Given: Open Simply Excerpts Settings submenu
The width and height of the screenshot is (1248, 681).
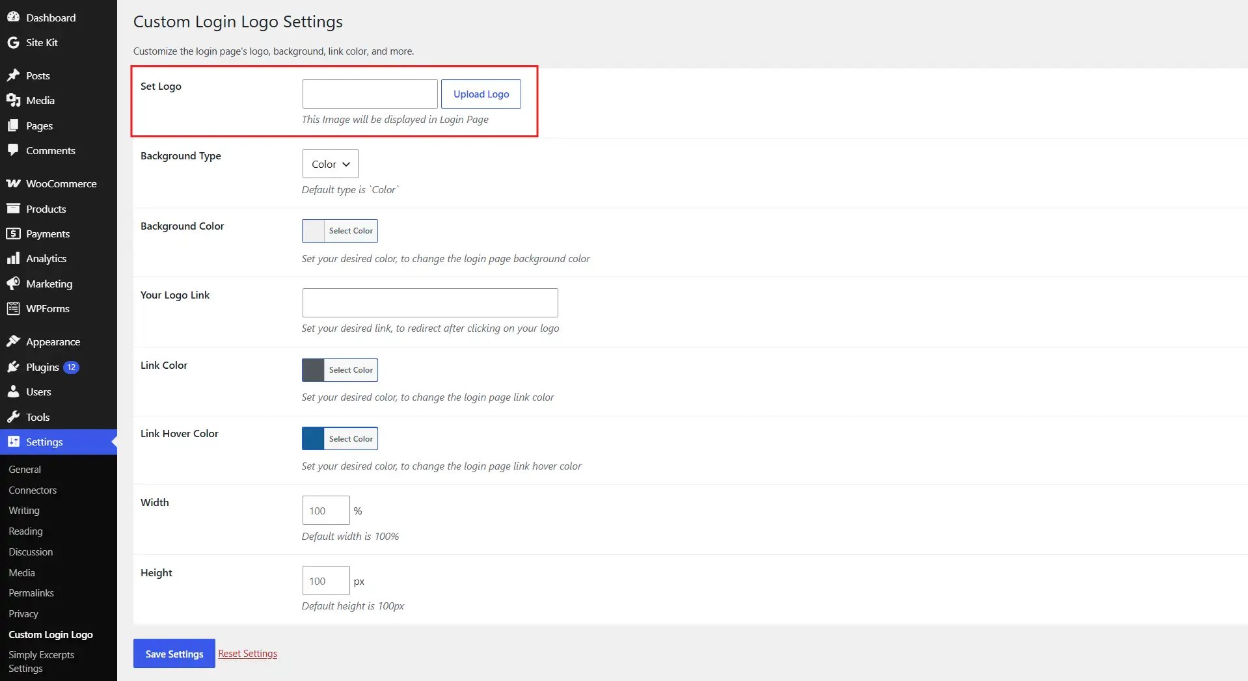Looking at the screenshot, I should tap(42, 661).
